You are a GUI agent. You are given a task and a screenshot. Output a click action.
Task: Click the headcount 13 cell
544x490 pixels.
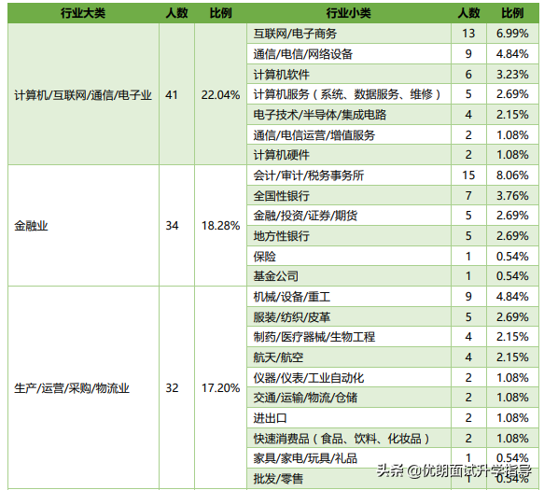[468, 34]
